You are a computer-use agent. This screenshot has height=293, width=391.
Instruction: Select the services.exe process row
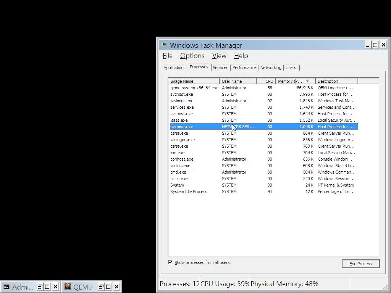(264, 107)
